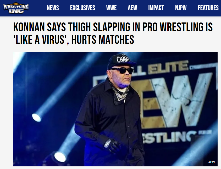Image resolution: width=221 pixels, height=169 pixels.
Task: Open the News menu item
Action: click(53, 8)
